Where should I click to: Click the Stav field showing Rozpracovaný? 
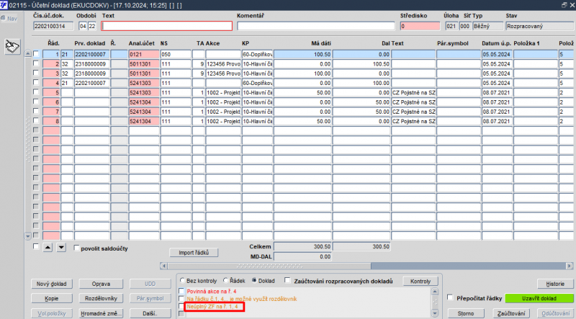[x=539, y=26]
